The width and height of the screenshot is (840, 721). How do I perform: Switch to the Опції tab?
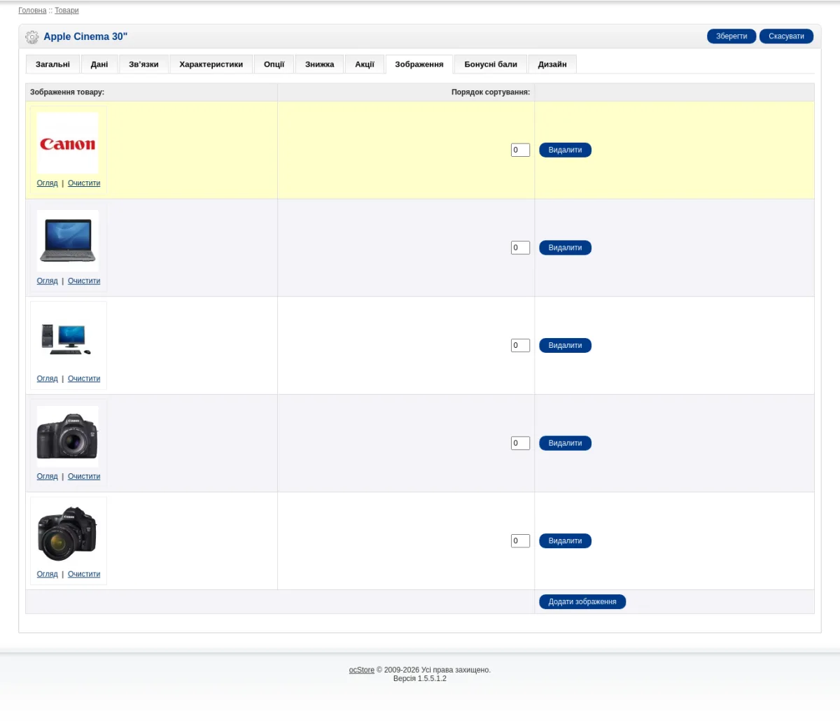coord(274,64)
